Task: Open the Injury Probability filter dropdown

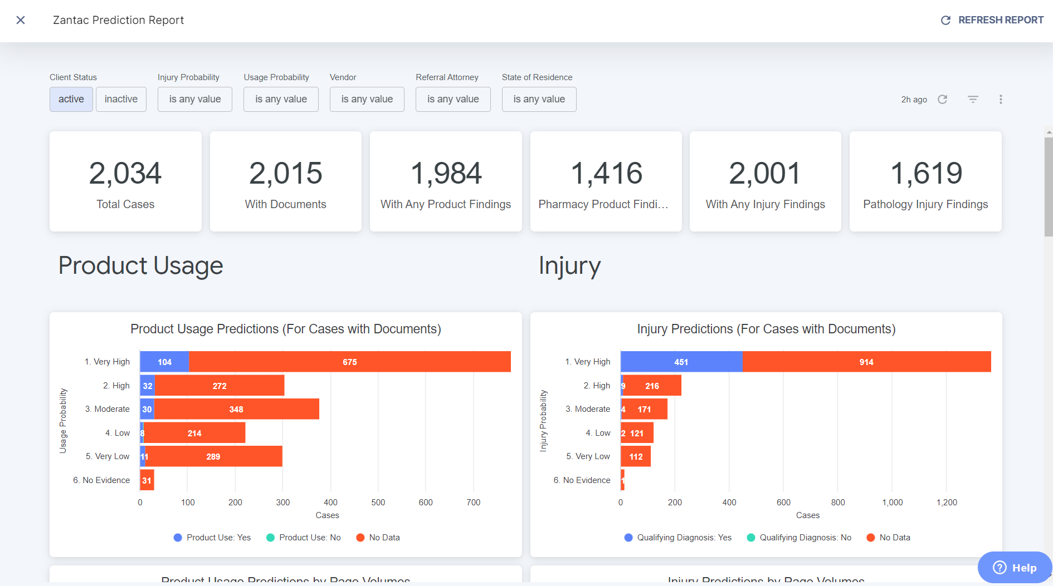Action: point(195,99)
